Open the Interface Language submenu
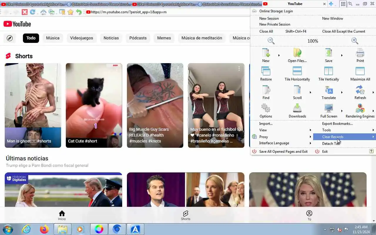376x235 pixels. [281, 143]
